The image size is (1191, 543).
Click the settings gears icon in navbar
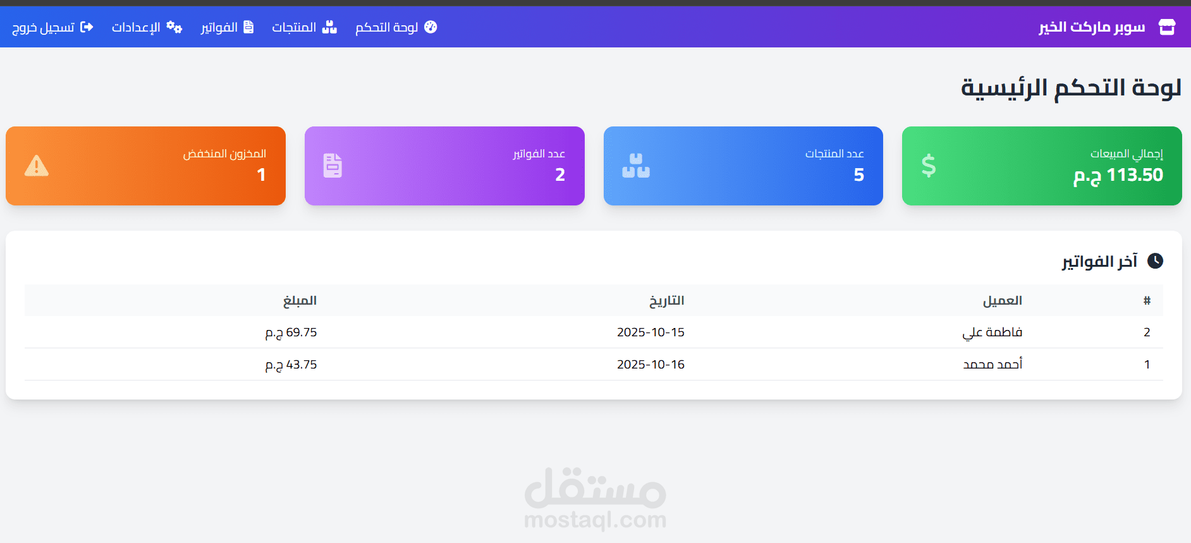pos(174,27)
